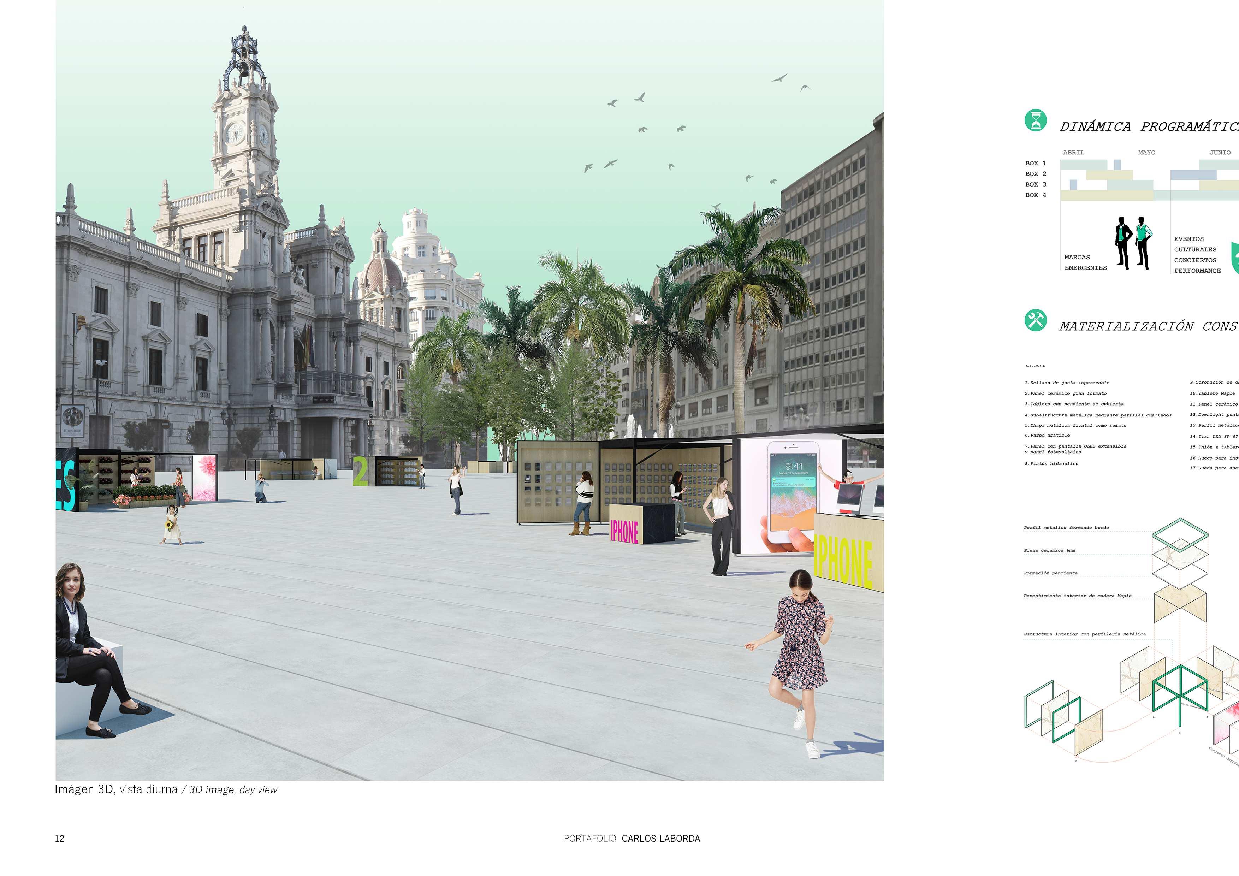Click the clock face on the tower
1239x876 pixels.
point(235,133)
